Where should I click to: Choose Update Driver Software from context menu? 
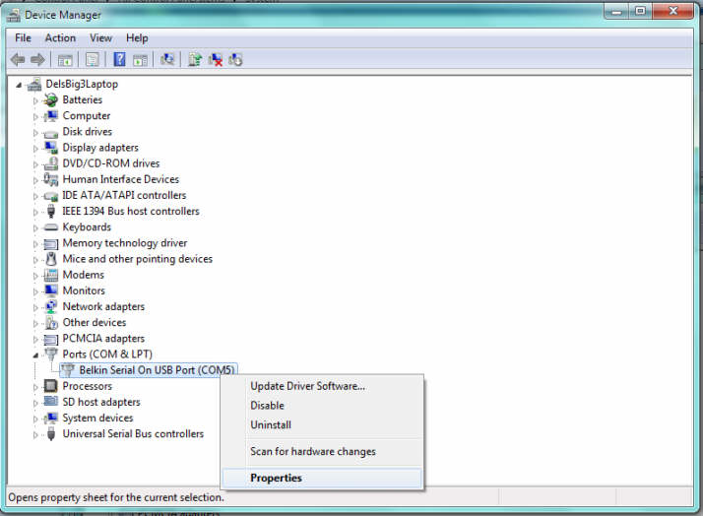coord(322,386)
